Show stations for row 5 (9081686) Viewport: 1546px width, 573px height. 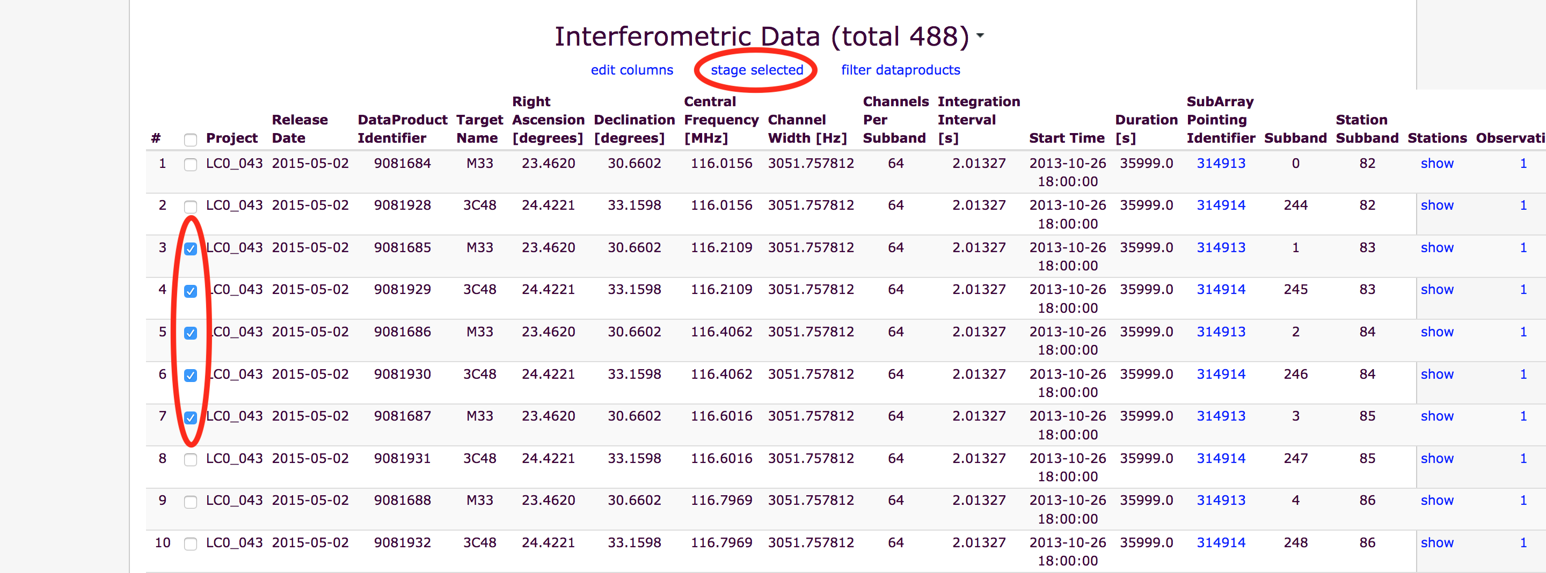[1437, 332]
